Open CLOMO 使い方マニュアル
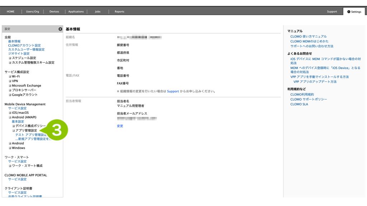The width and height of the screenshot is (367, 206). point(309,36)
